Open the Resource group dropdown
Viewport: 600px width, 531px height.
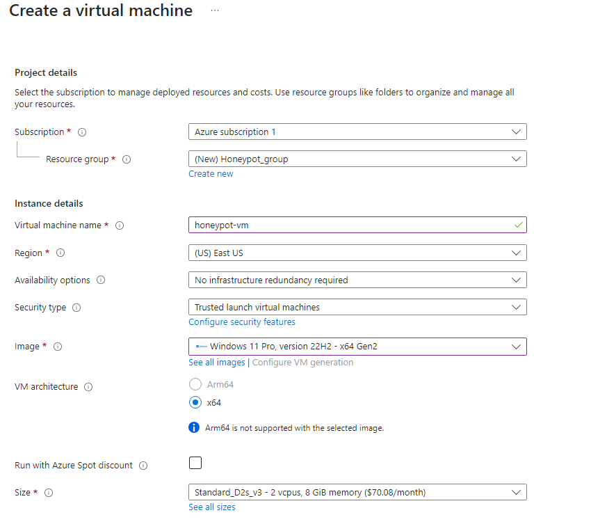coord(357,159)
